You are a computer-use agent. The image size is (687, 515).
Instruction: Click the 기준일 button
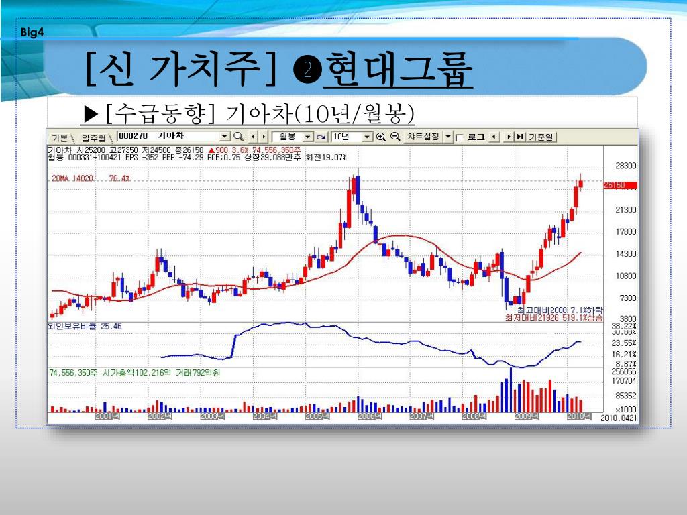coord(541,137)
